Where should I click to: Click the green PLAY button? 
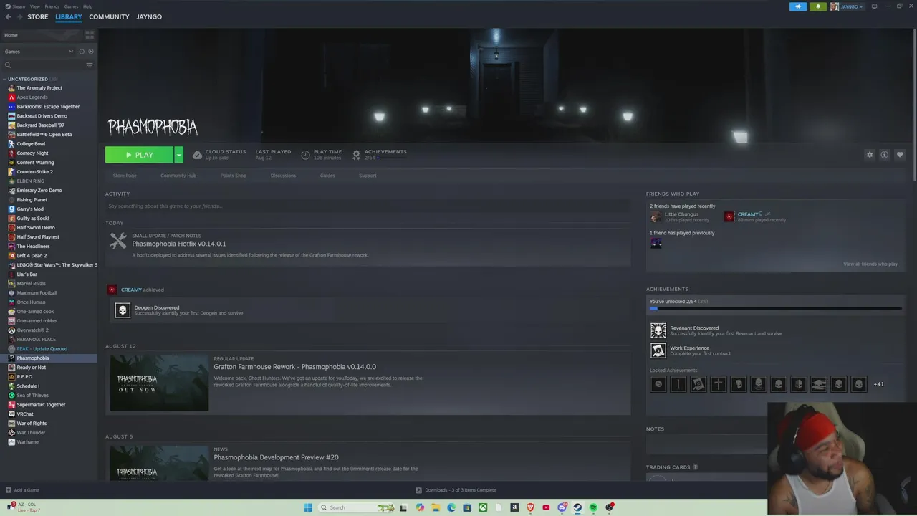pos(139,155)
